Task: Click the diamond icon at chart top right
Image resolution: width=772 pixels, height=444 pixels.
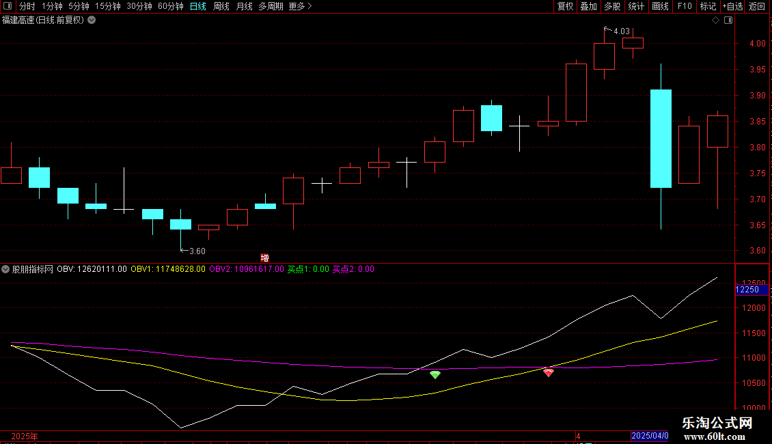Action: coord(715,20)
